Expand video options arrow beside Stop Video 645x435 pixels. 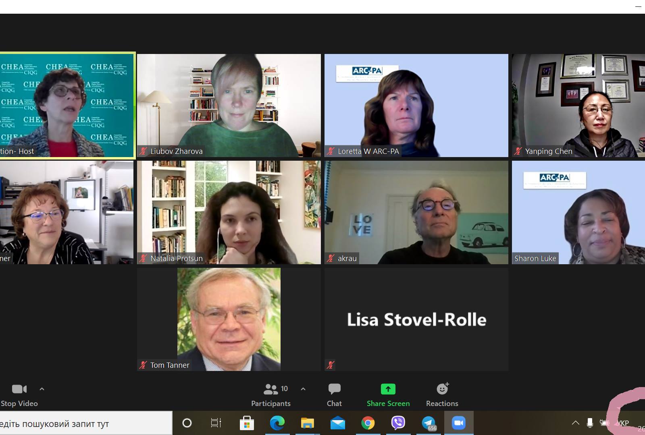tap(42, 389)
